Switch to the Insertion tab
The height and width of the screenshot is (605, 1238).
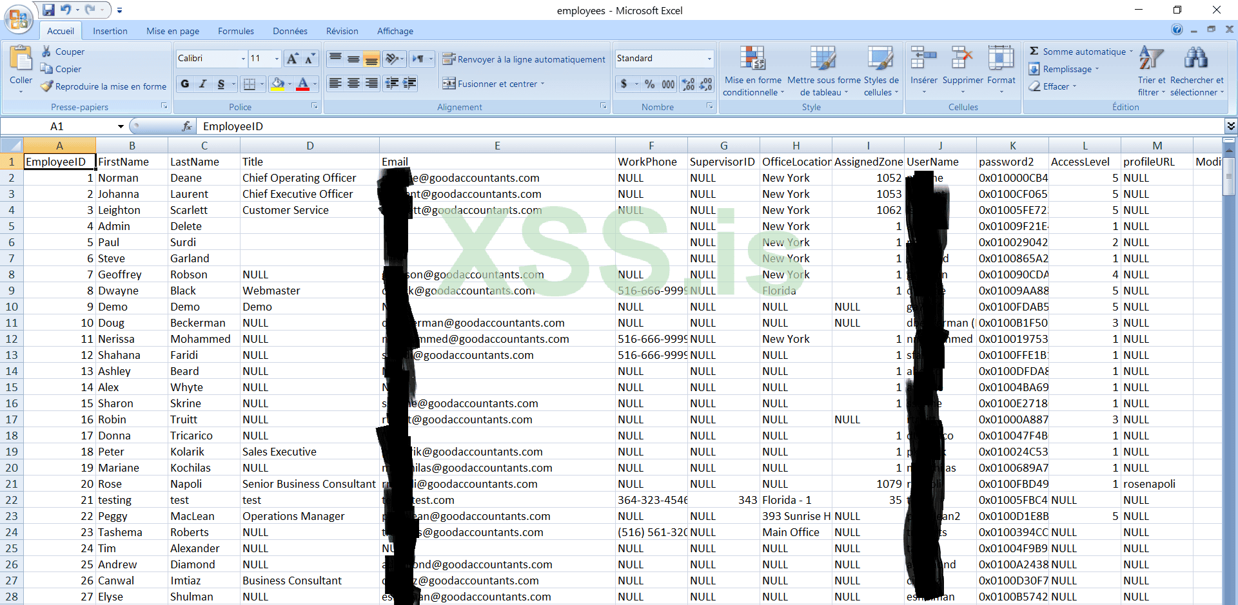click(110, 31)
